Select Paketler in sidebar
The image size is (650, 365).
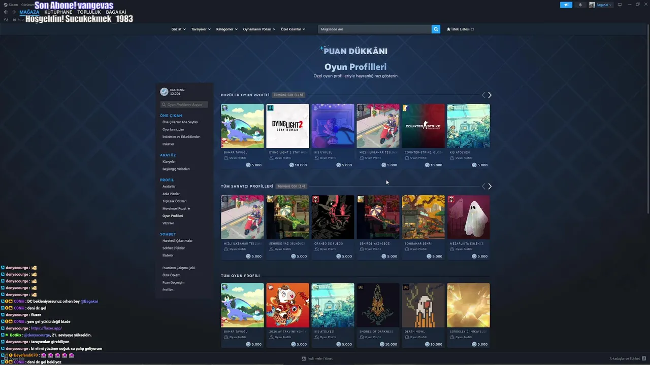click(168, 144)
